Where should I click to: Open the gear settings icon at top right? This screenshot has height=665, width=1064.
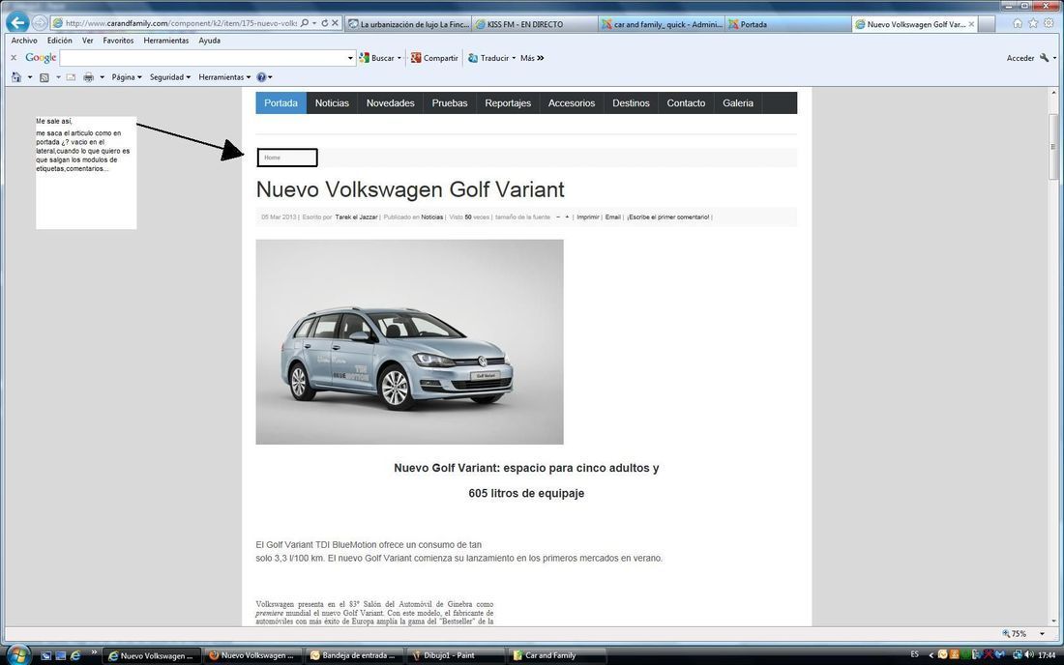pyautogui.click(x=1049, y=23)
